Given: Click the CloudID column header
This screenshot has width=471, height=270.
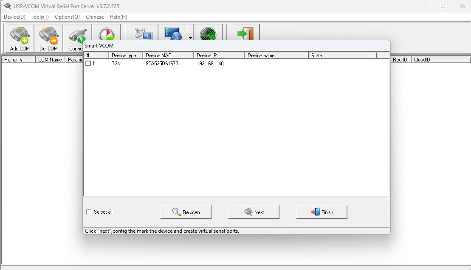Looking at the screenshot, I should (441, 60).
